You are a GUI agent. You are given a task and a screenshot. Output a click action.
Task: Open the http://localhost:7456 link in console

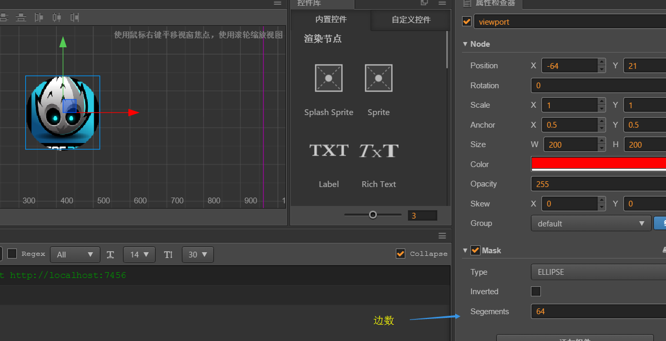tap(68, 275)
